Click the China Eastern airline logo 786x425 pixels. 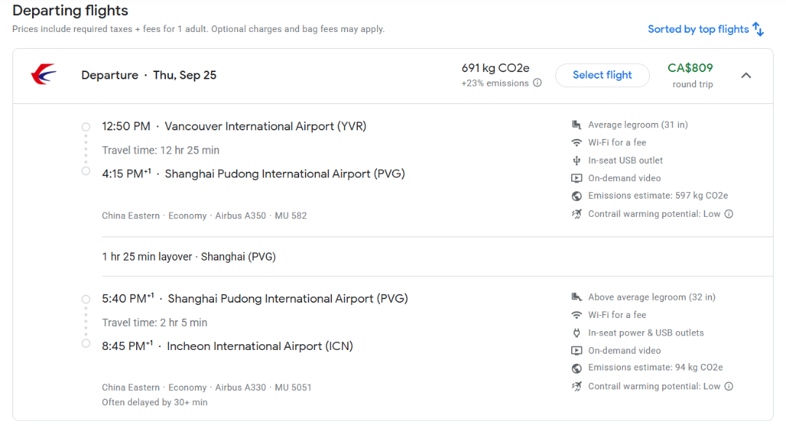click(44, 75)
